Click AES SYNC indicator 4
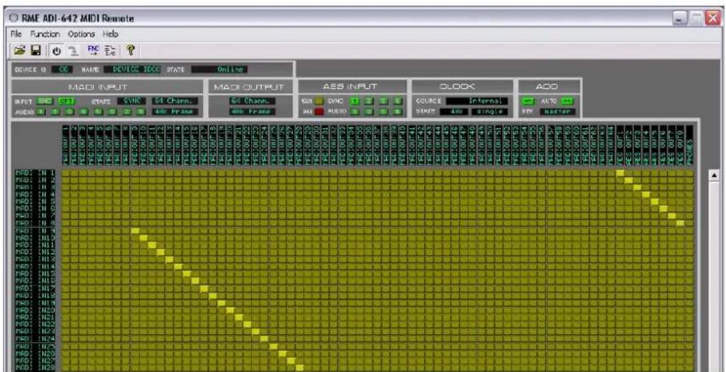726x372 pixels. (x=398, y=101)
